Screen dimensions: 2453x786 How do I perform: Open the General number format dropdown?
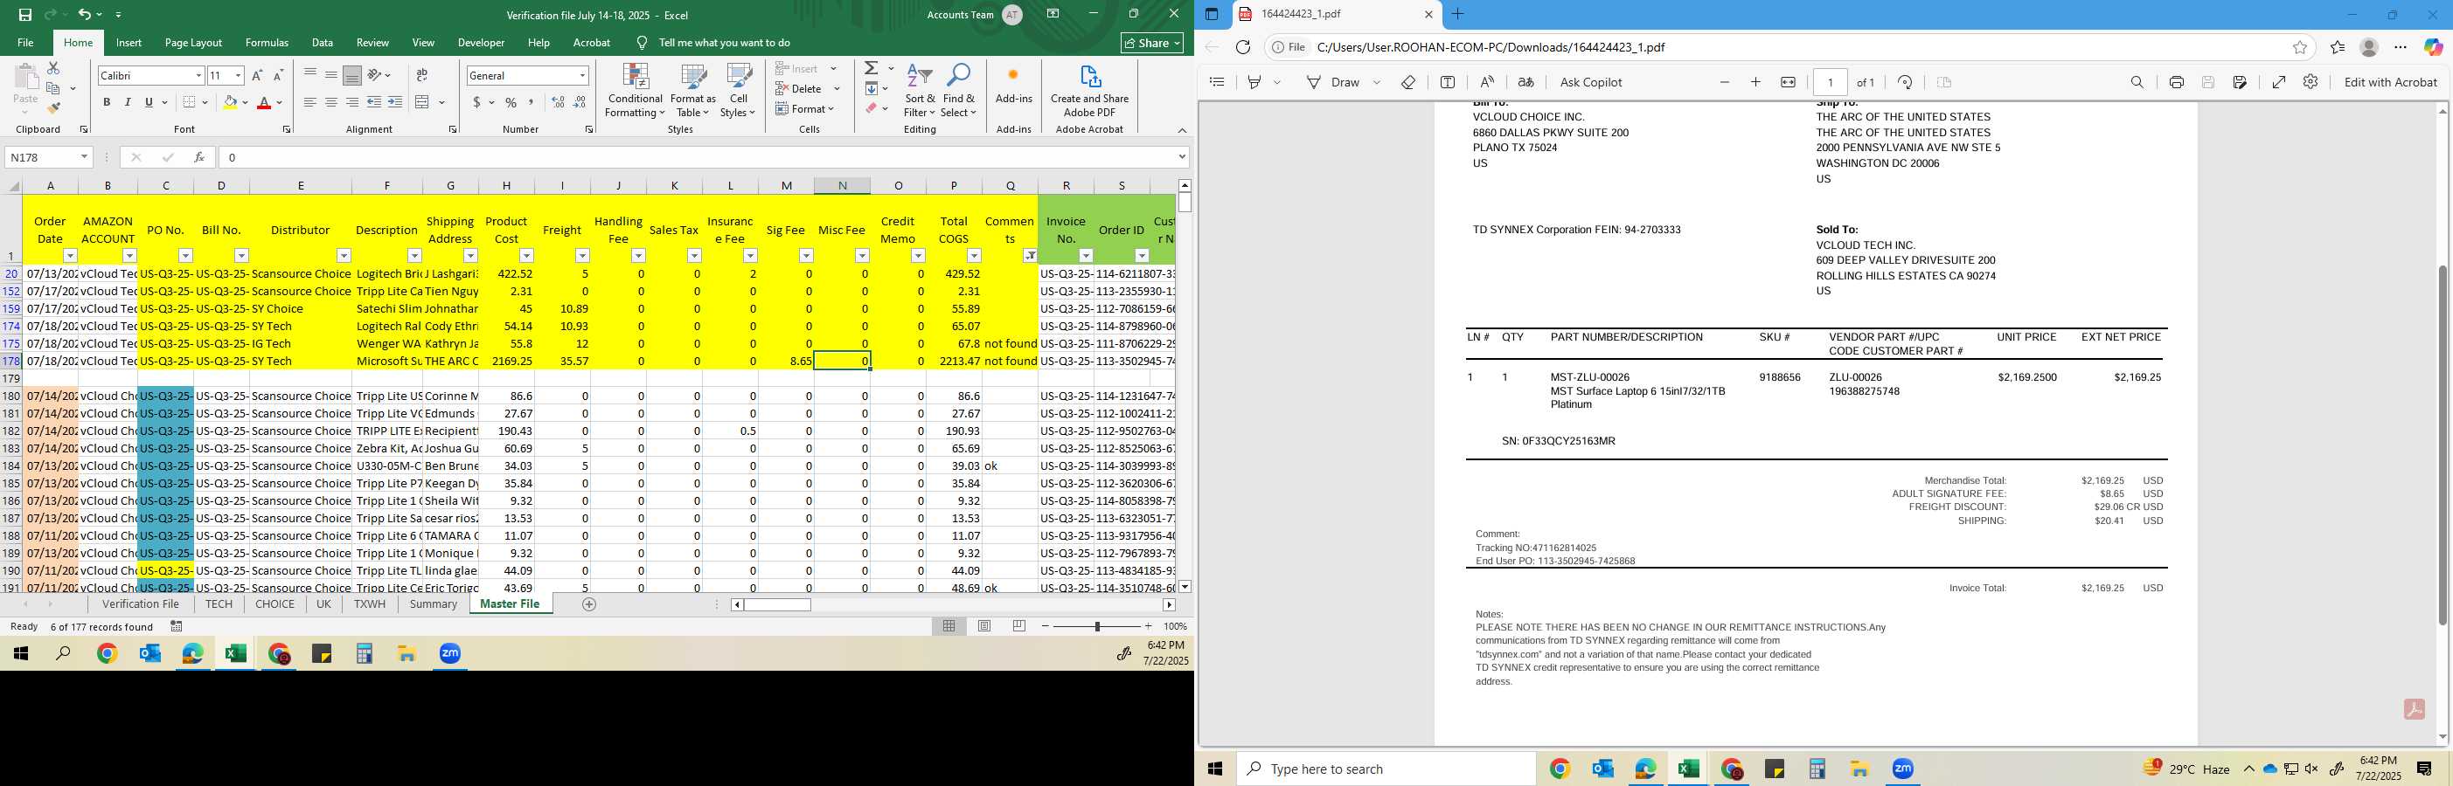[582, 75]
